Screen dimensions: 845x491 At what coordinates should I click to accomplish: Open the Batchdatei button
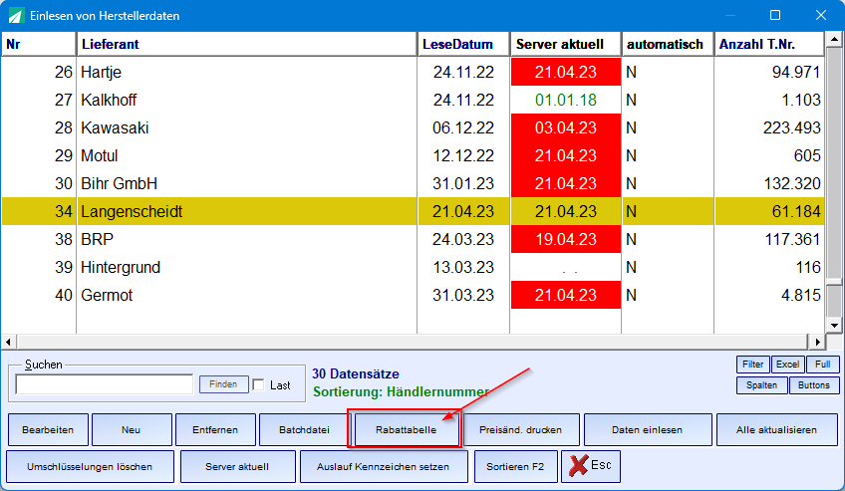pos(304,429)
